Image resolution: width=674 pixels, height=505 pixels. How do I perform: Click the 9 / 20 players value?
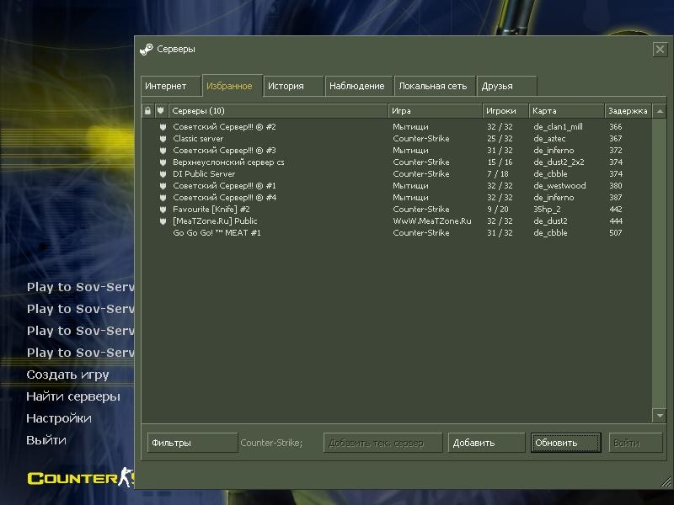point(498,210)
